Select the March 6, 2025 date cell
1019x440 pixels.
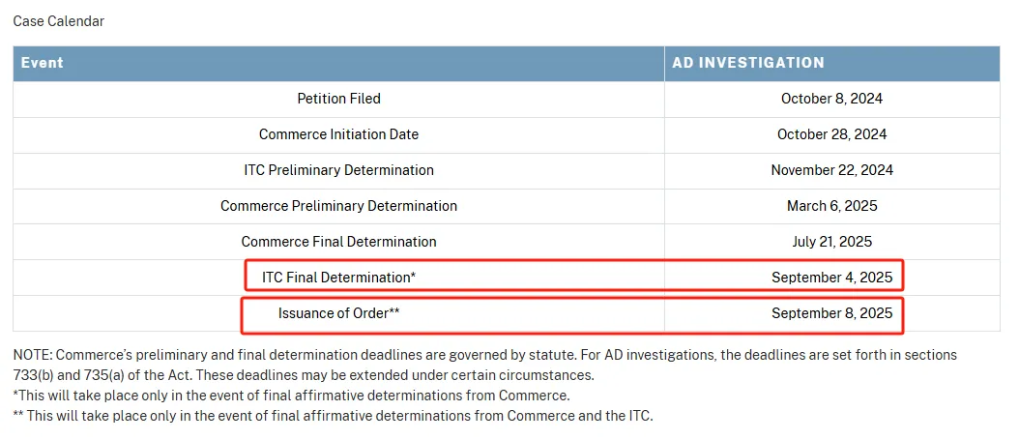click(x=831, y=206)
